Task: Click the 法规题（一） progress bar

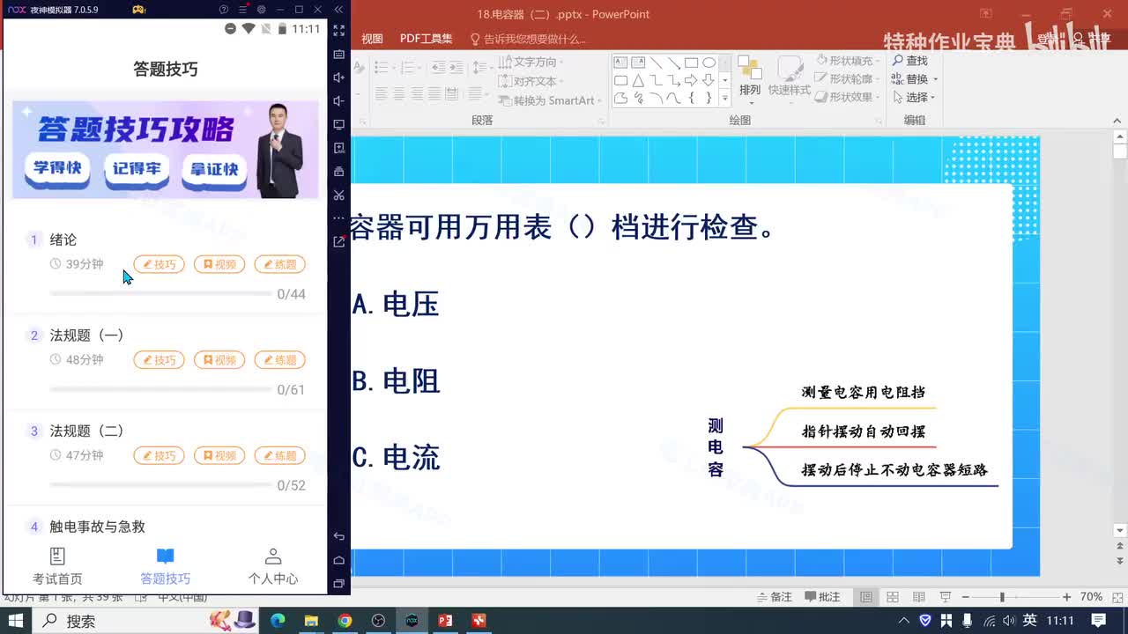Action: (160, 389)
